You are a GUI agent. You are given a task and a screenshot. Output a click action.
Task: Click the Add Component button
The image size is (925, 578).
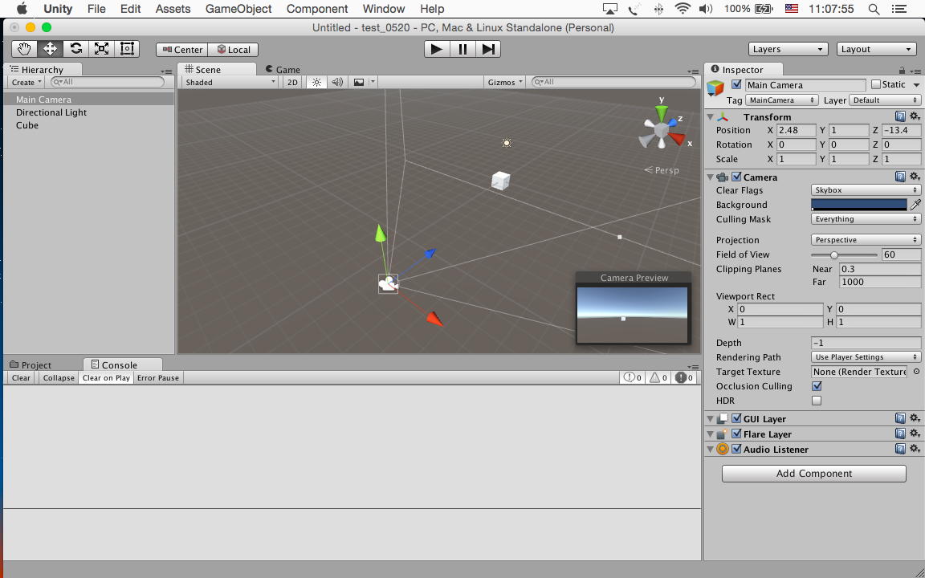(813, 474)
